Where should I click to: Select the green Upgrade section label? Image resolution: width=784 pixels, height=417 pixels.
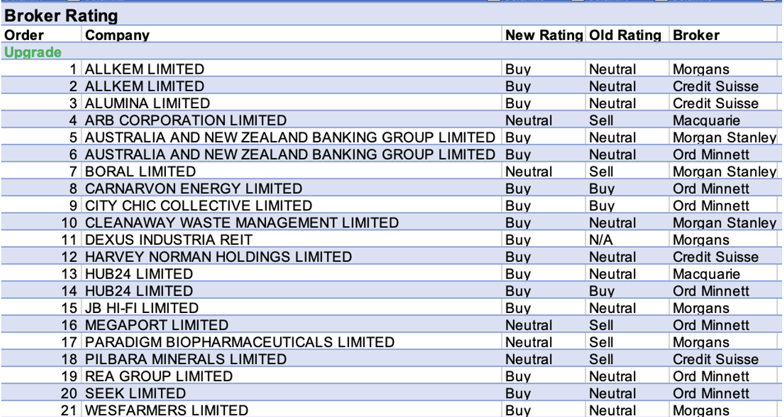pyautogui.click(x=33, y=52)
